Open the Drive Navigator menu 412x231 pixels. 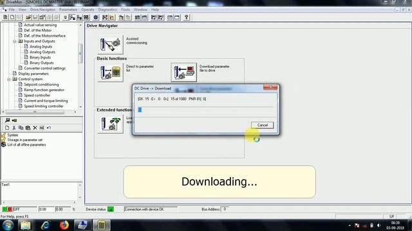click(x=42, y=10)
